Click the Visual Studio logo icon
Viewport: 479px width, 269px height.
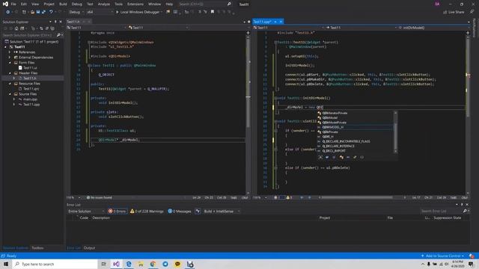click(x=5, y=4)
